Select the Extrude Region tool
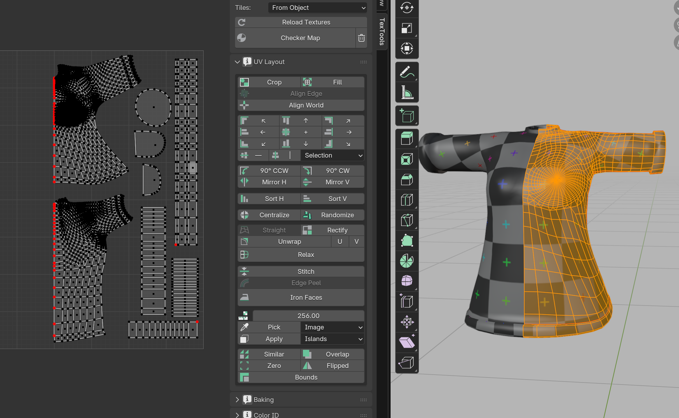This screenshot has height=418, width=679. (407, 139)
